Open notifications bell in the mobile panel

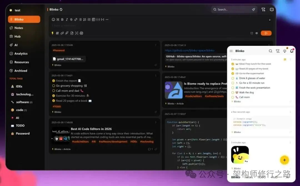pyautogui.click(x=291, y=51)
